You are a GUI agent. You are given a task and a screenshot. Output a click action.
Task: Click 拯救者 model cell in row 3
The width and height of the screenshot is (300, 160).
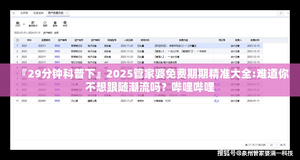(x=112, y=57)
